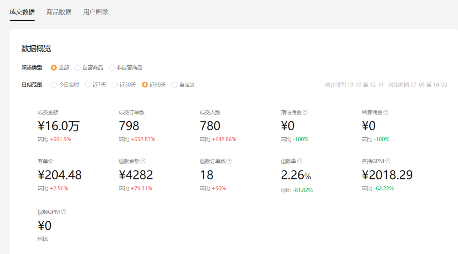The image size is (458, 254).
Task: Switch to 用户画像 tab
Action: [96, 12]
